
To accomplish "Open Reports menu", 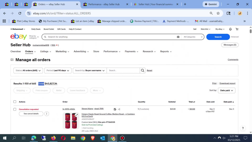I will point(166,51).
